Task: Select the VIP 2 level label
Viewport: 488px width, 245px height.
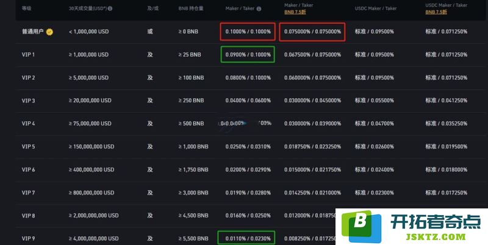Action: pyautogui.click(x=28, y=77)
